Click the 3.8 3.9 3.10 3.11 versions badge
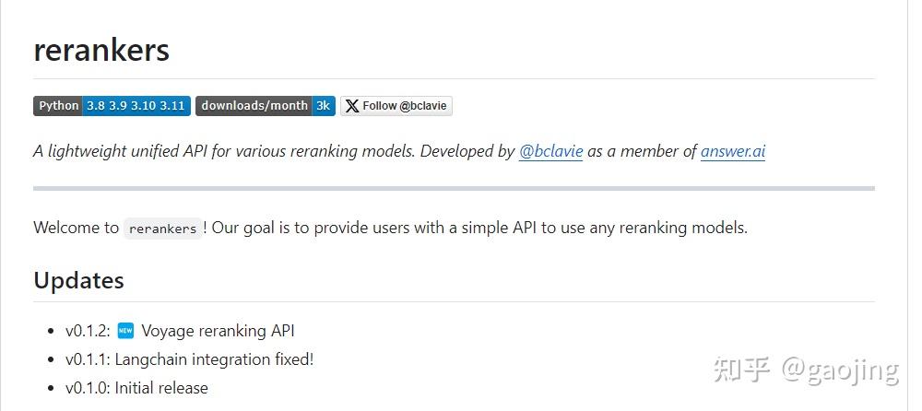The width and height of the screenshot is (922, 411). [136, 106]
